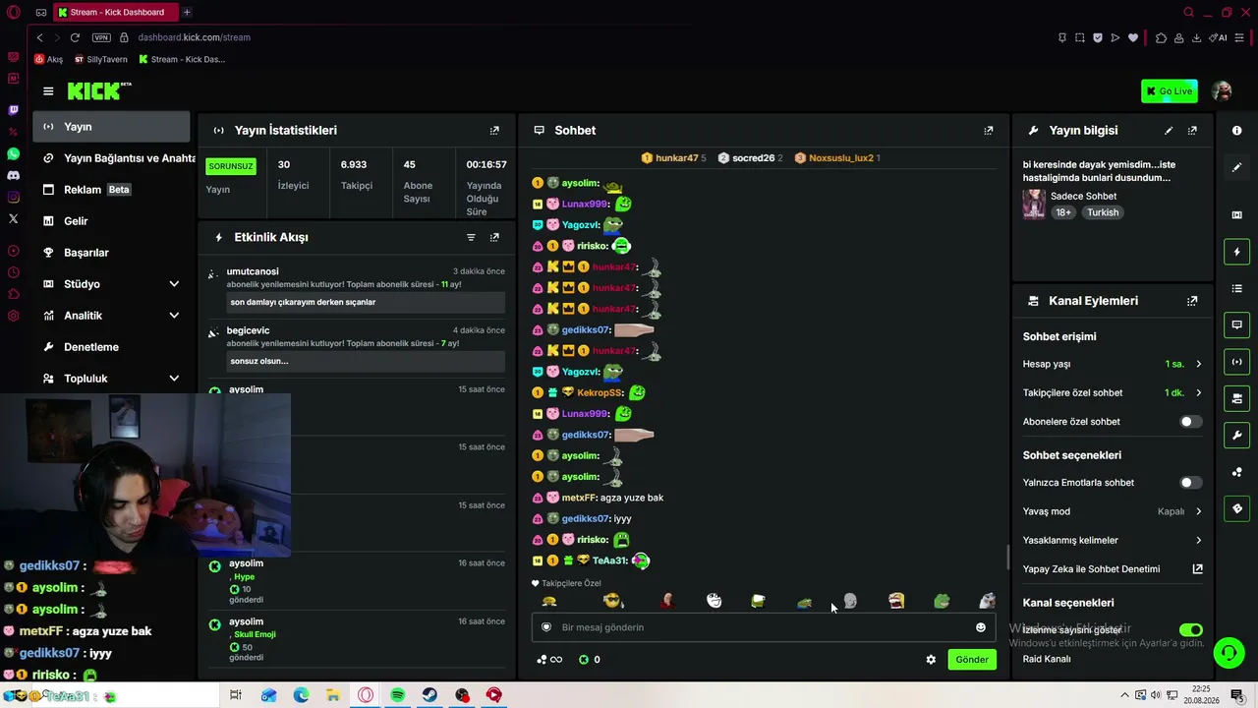
Task: Open Takipçilere özel sohbet options
Action: (x=1113, y=392)
